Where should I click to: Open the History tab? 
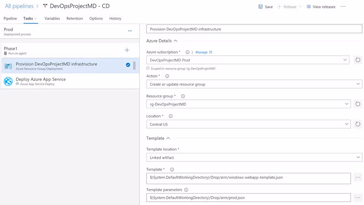click(116, 19)
